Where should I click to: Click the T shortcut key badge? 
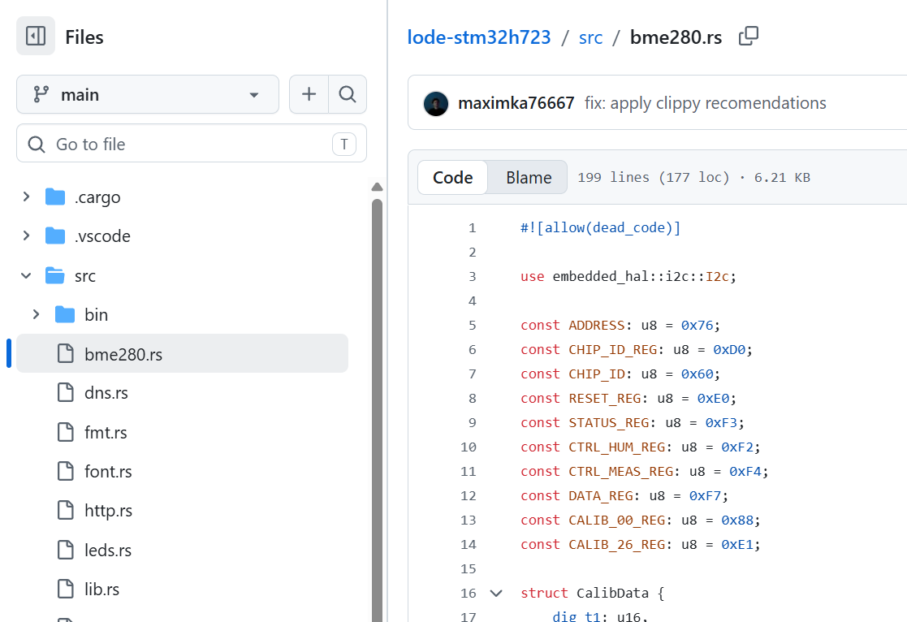344,144
